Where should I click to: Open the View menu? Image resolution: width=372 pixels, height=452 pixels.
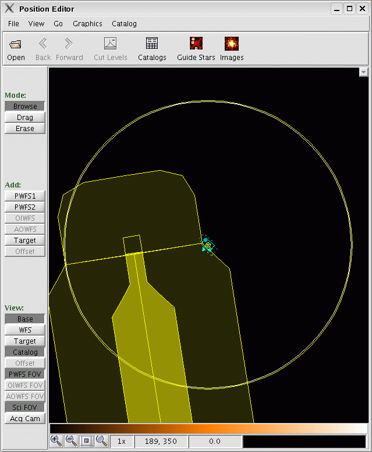tap(36, 24)
